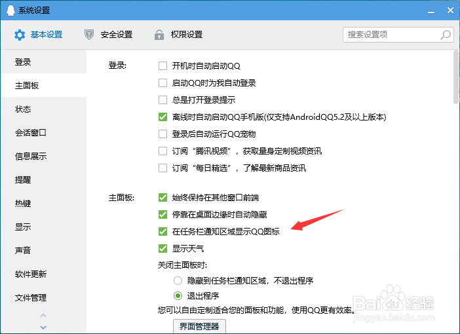The height and width of the screenshot is (334, 460).
Task: Select 登录 in the sidebar
Action: coord(43,62)
